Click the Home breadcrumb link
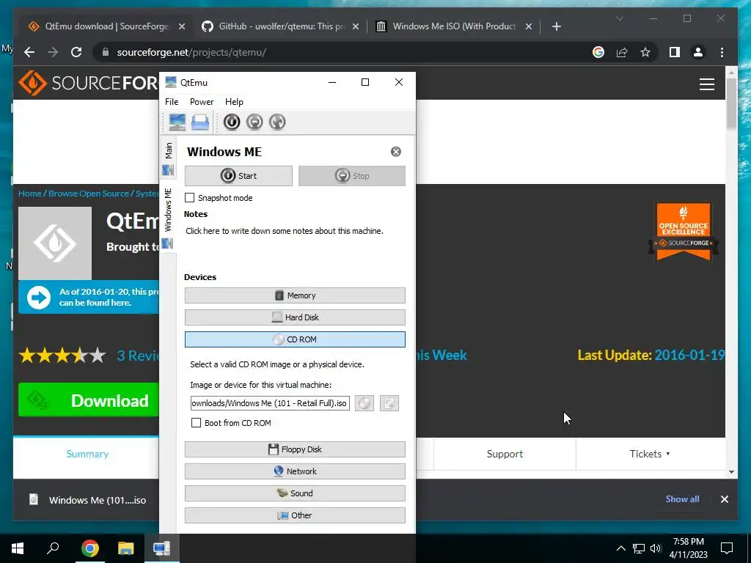Screen dimensions: 751x563 pos(29,194)
